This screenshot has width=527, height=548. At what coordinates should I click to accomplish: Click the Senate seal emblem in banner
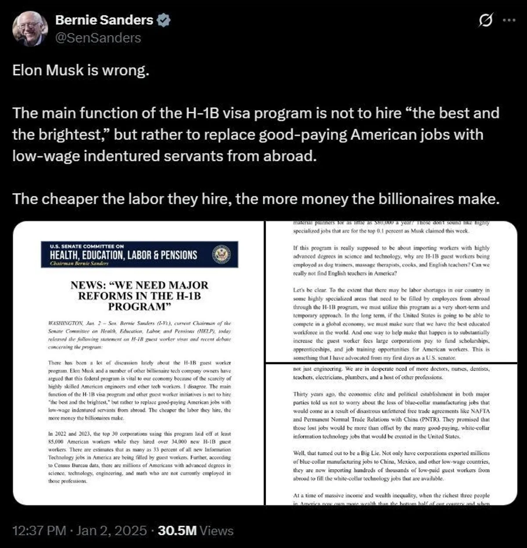222,255
